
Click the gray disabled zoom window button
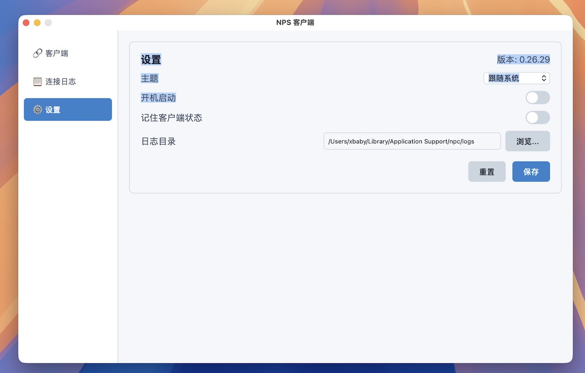point(48,23)
